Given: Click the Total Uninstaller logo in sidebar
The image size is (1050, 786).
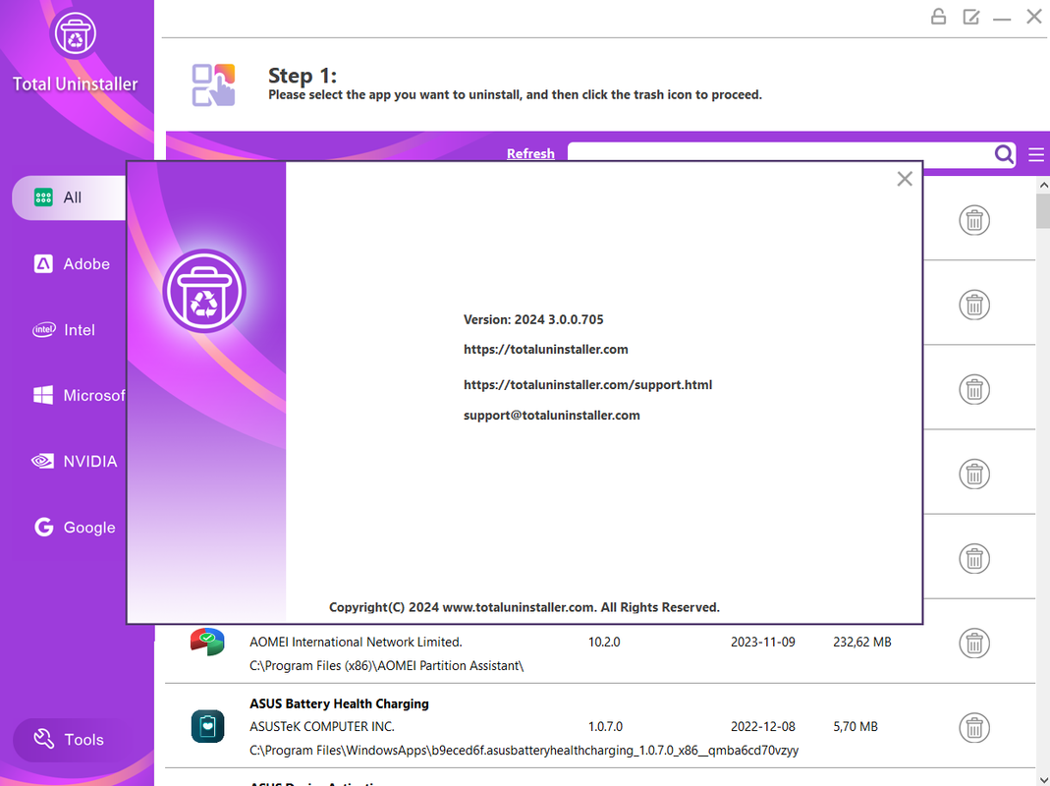Looking at the screenshot, I should (x=74, y=33).
